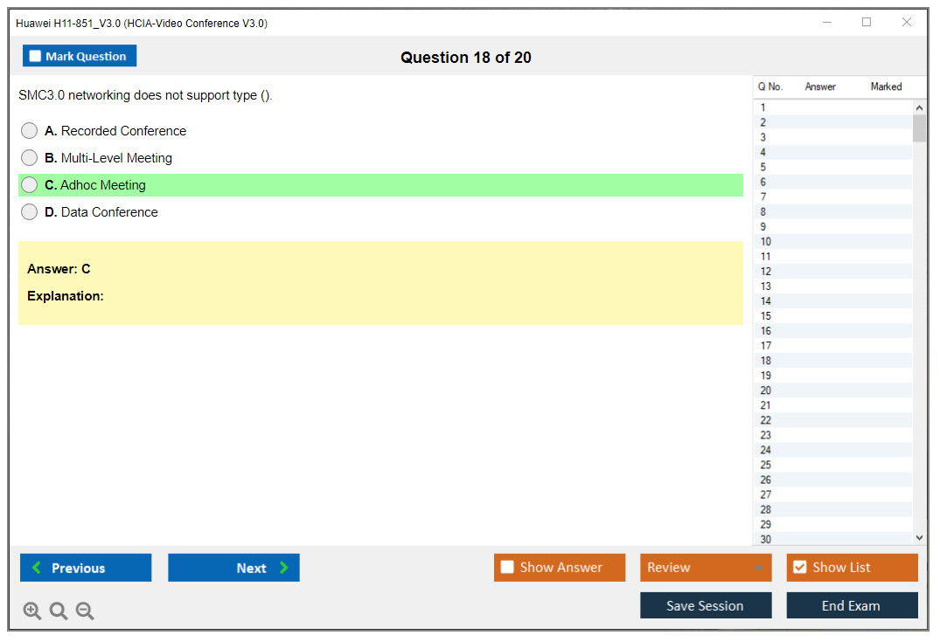Select question 25 in the question list
940x642 pixels.
coord(766,465)
